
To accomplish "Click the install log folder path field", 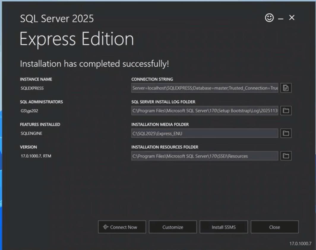I will (205, 111).
